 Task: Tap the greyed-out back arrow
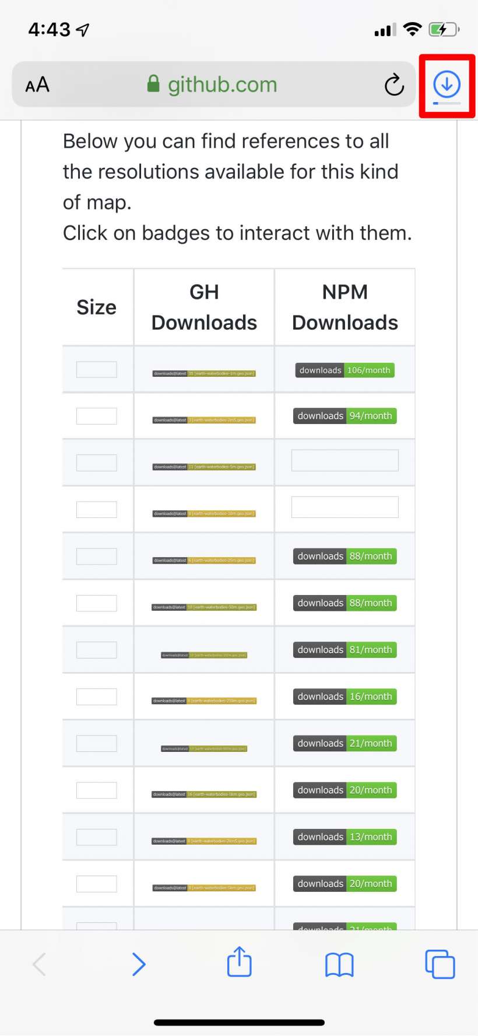39,964
